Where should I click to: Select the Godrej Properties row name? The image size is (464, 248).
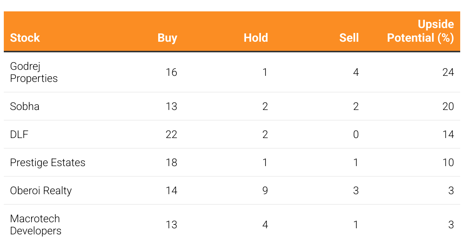(34, 72)
